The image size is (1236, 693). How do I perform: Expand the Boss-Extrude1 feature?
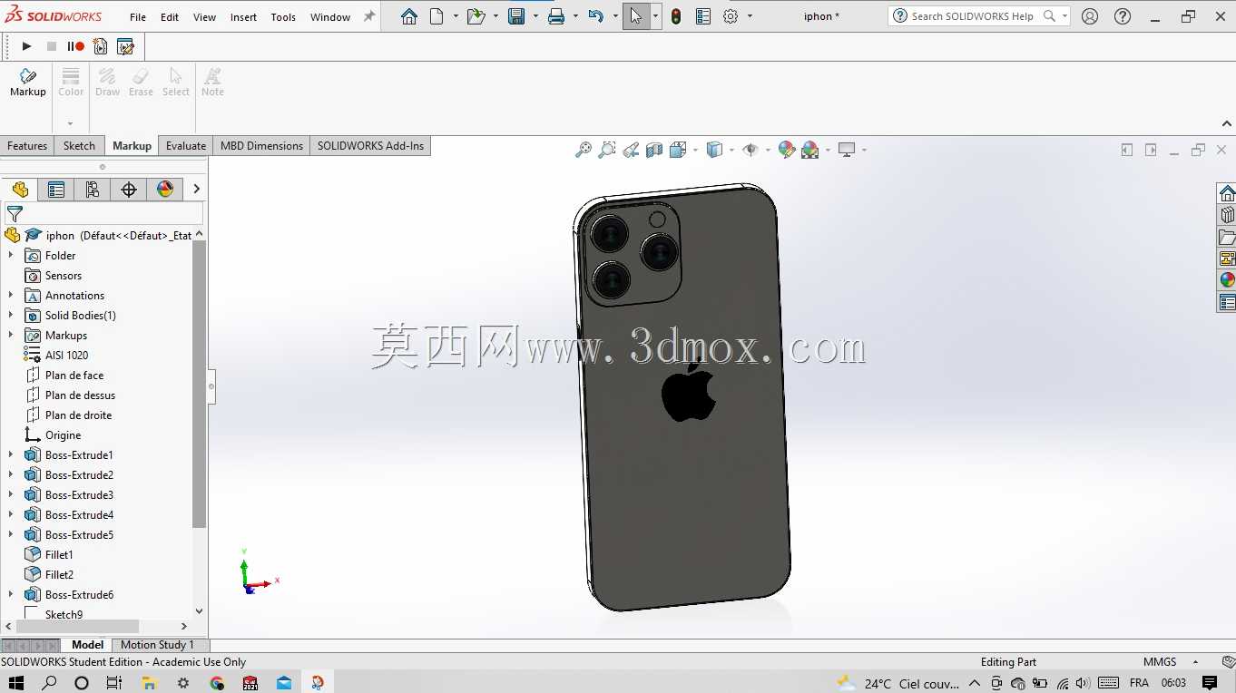pyautogui.click(x=11, y=455)
